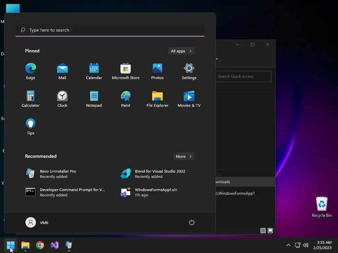Open the Recycle Bin desktop icon
The width and height of the screenshot is (338, 253).
click(321, 207)
